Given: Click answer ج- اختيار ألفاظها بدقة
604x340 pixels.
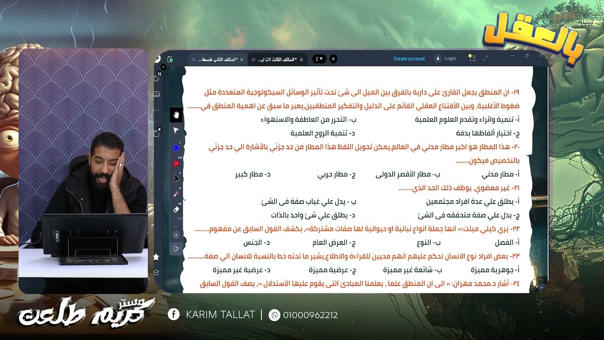Looking at the screenshot, I should click(x=488, y=133).
